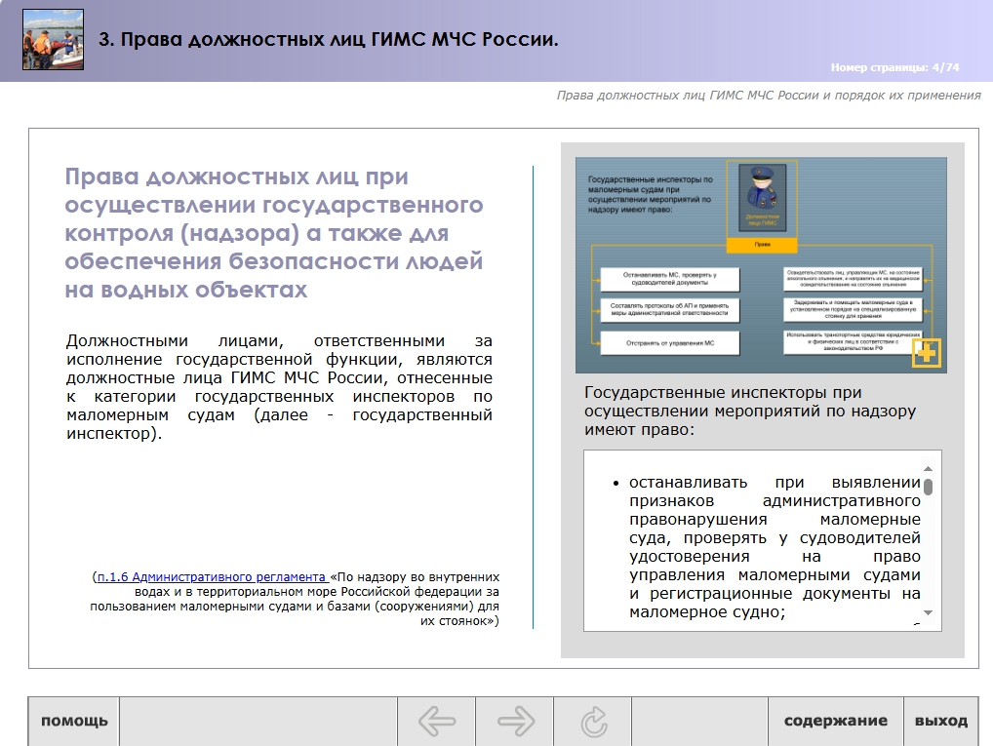Viewport: 993px width, 746px height.
Task: Go to the previous page arrow
Action: pos(436,721)
